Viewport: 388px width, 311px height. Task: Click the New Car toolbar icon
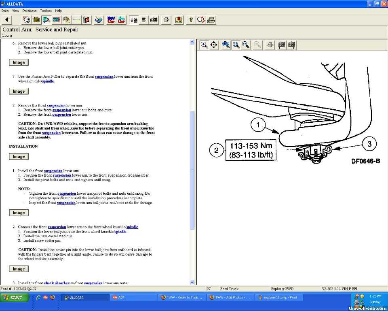(111, 19)
